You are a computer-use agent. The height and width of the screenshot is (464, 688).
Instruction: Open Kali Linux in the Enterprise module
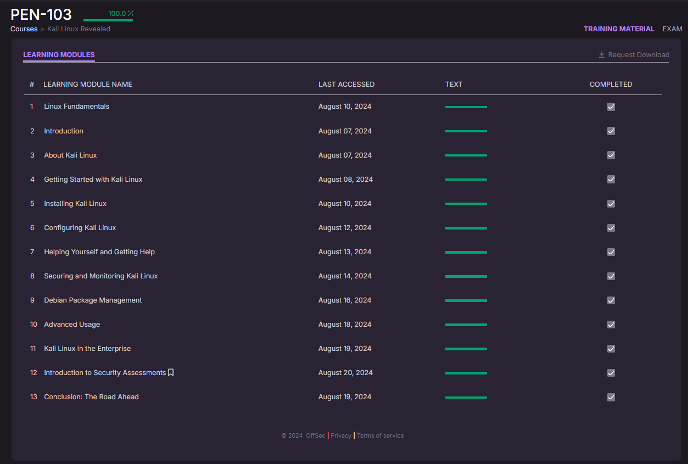[x=87, y=349]
